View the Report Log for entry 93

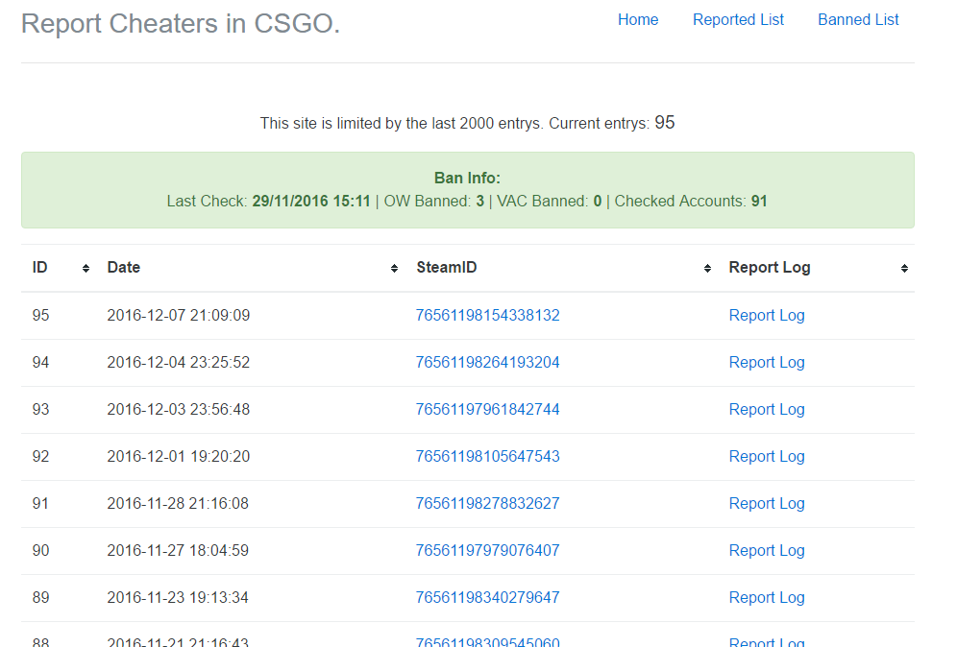(767, 409)
